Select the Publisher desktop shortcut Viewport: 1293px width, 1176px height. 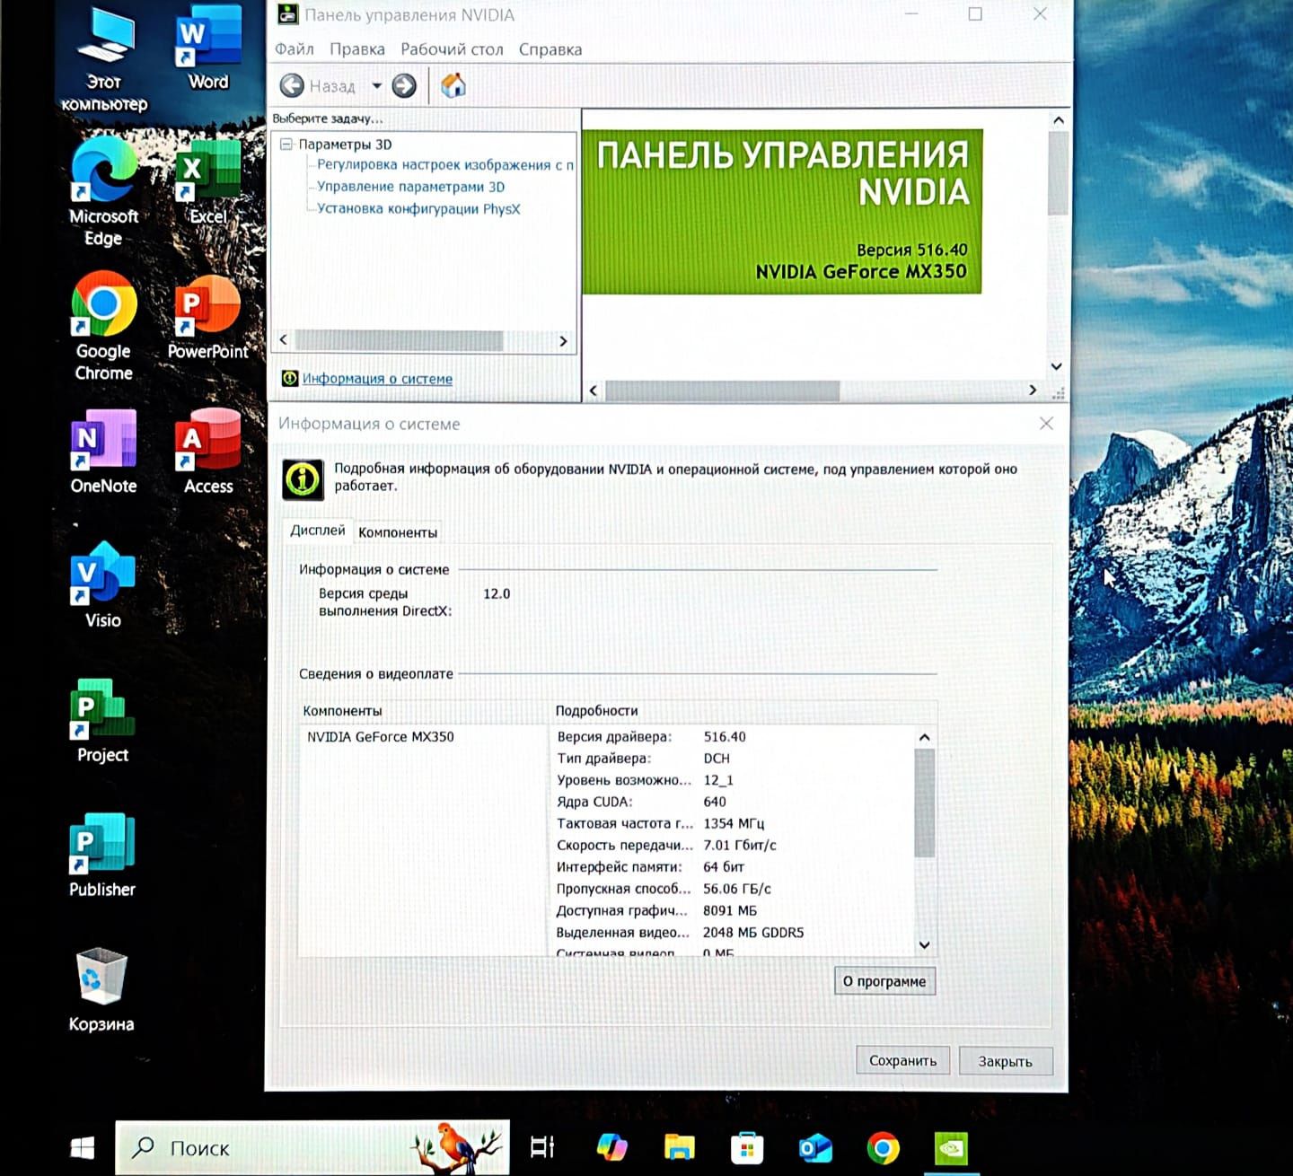click(102, 856)
